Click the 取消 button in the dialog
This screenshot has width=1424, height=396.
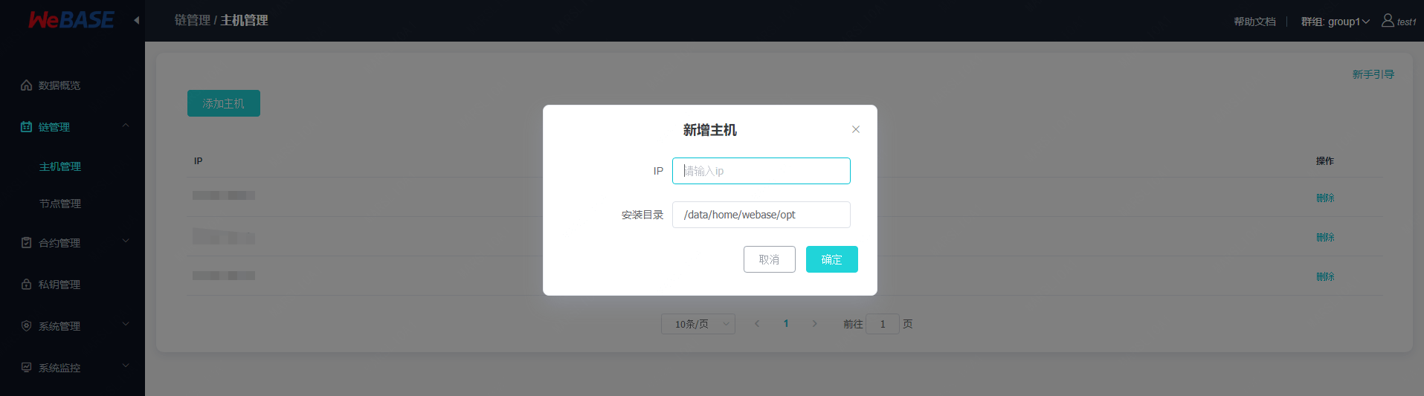tap(770, 259)
